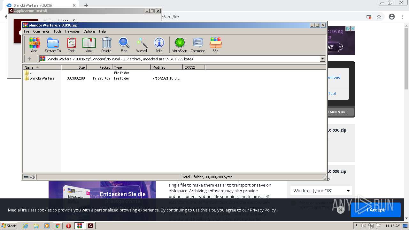Launch the Wizard wand tool
Screen dimensions: 409x230
(142, 45)
